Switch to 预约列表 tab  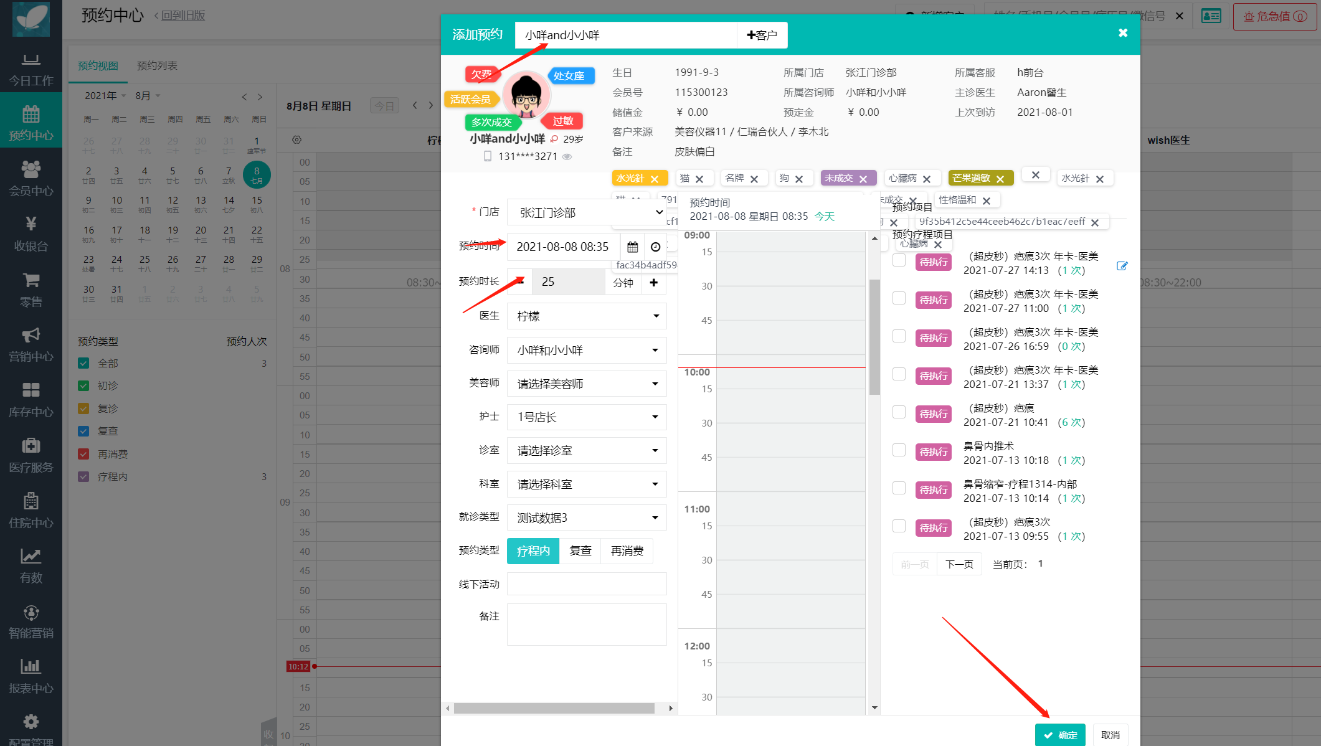[x=157, y=66]
